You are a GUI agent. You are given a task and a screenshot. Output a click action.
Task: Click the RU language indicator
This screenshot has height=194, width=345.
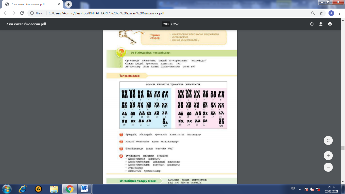tap(293, 188)
